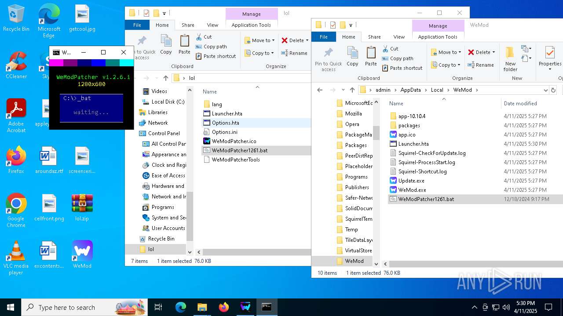The height and width of the screenshot is (316, 563).
Task: Click WeMod icon in taskbar
Action: click(x=245, y=307)
